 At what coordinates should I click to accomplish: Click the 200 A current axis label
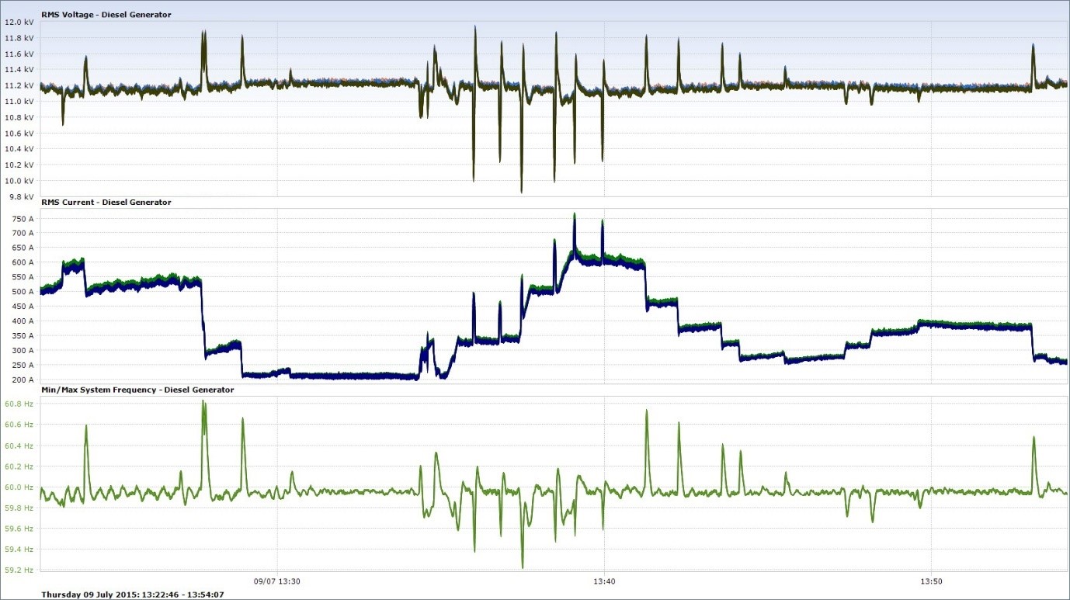tap(23, 380)
